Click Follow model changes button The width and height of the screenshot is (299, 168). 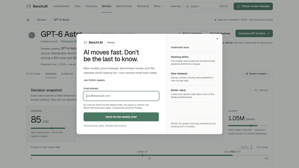click(x=253, y=6)
